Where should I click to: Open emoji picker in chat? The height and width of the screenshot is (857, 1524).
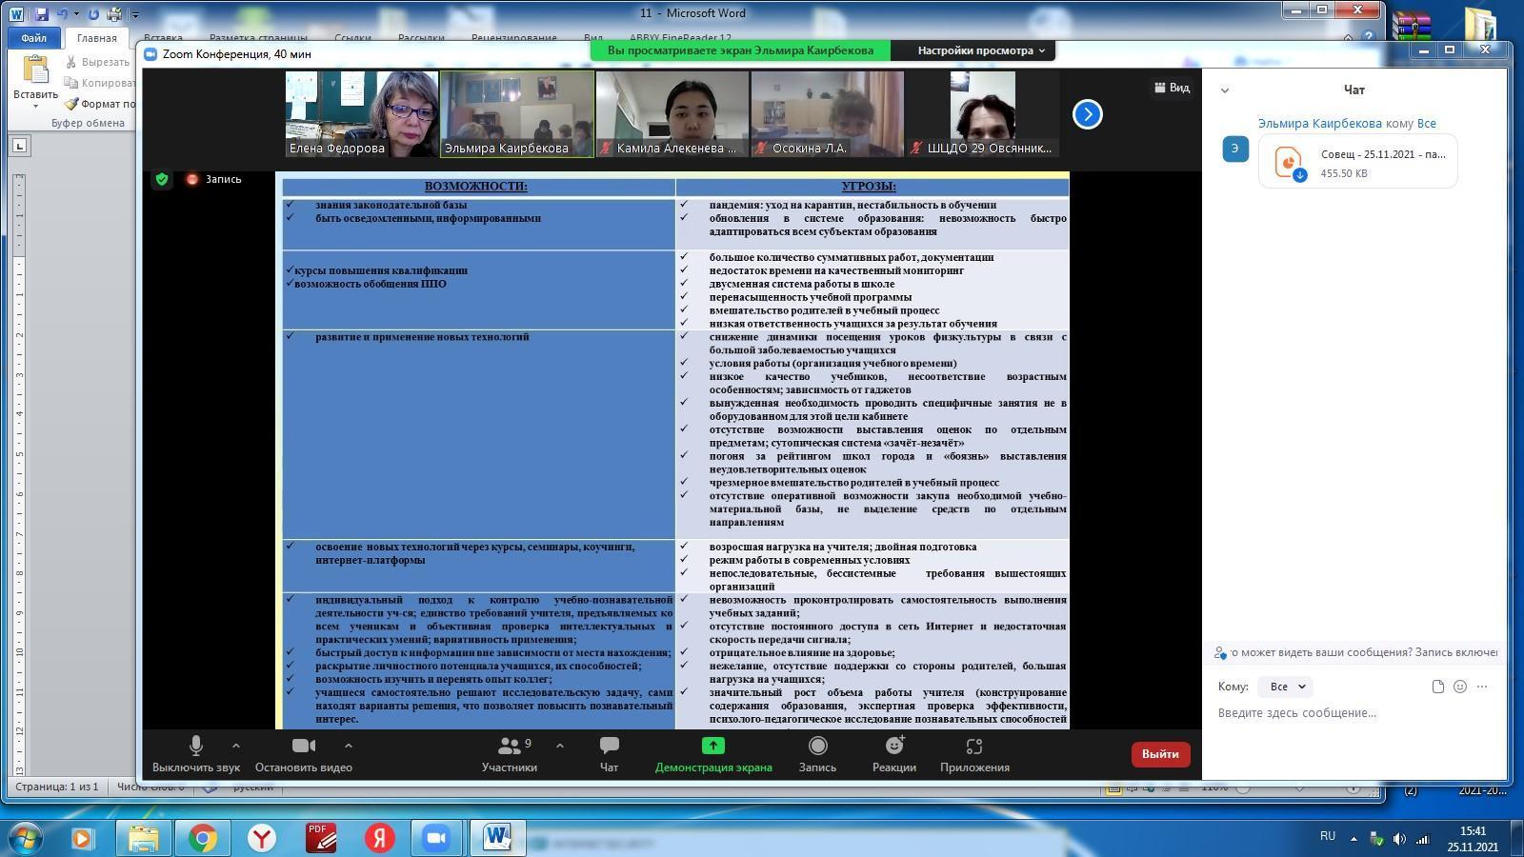[1460, 687]
